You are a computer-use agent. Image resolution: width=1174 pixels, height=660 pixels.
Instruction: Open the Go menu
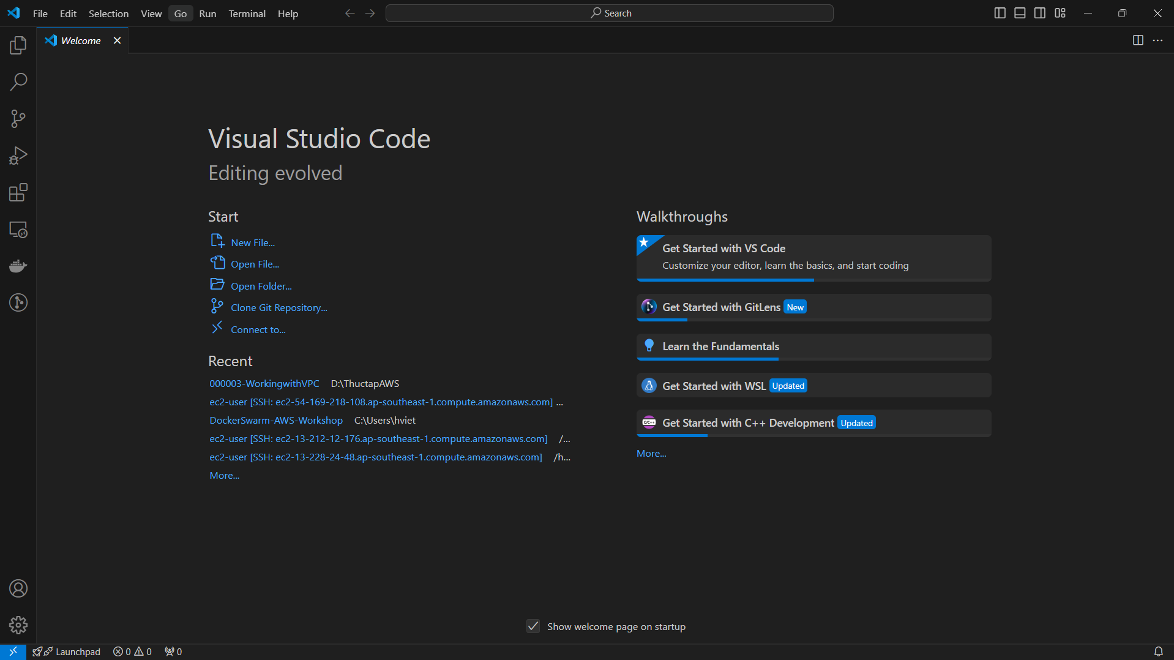point(181,13)
